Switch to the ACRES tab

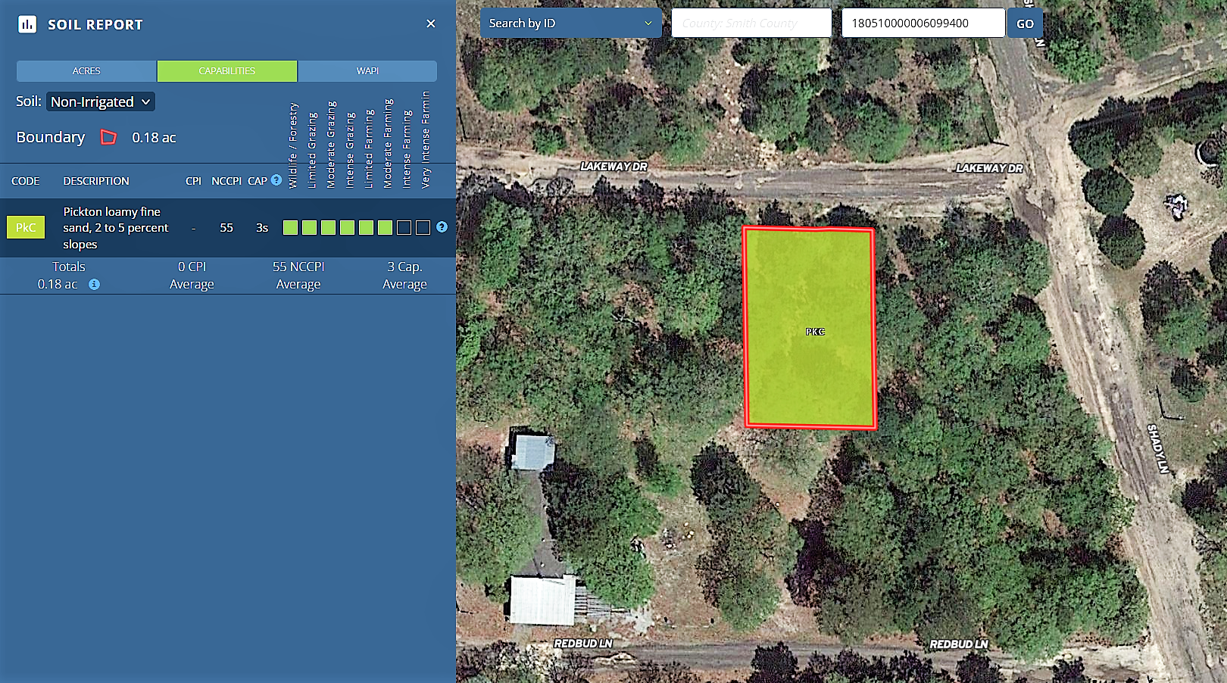pyautogui.click(x=86, y=70)
